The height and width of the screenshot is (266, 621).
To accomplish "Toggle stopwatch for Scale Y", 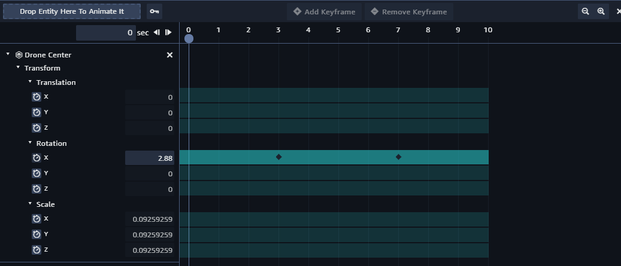I will pyautogui.click(x=37, y=234).
